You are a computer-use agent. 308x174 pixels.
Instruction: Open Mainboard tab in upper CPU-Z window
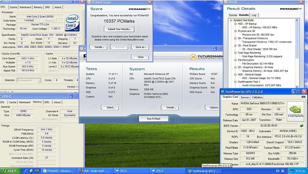(x=25, y=7)
